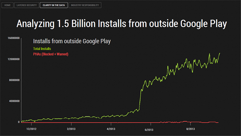Viewport: 241px width, 136px height.
Task: Open the INDUSTRY RESPONSIBILITY tab
Action: pos(85,5)
